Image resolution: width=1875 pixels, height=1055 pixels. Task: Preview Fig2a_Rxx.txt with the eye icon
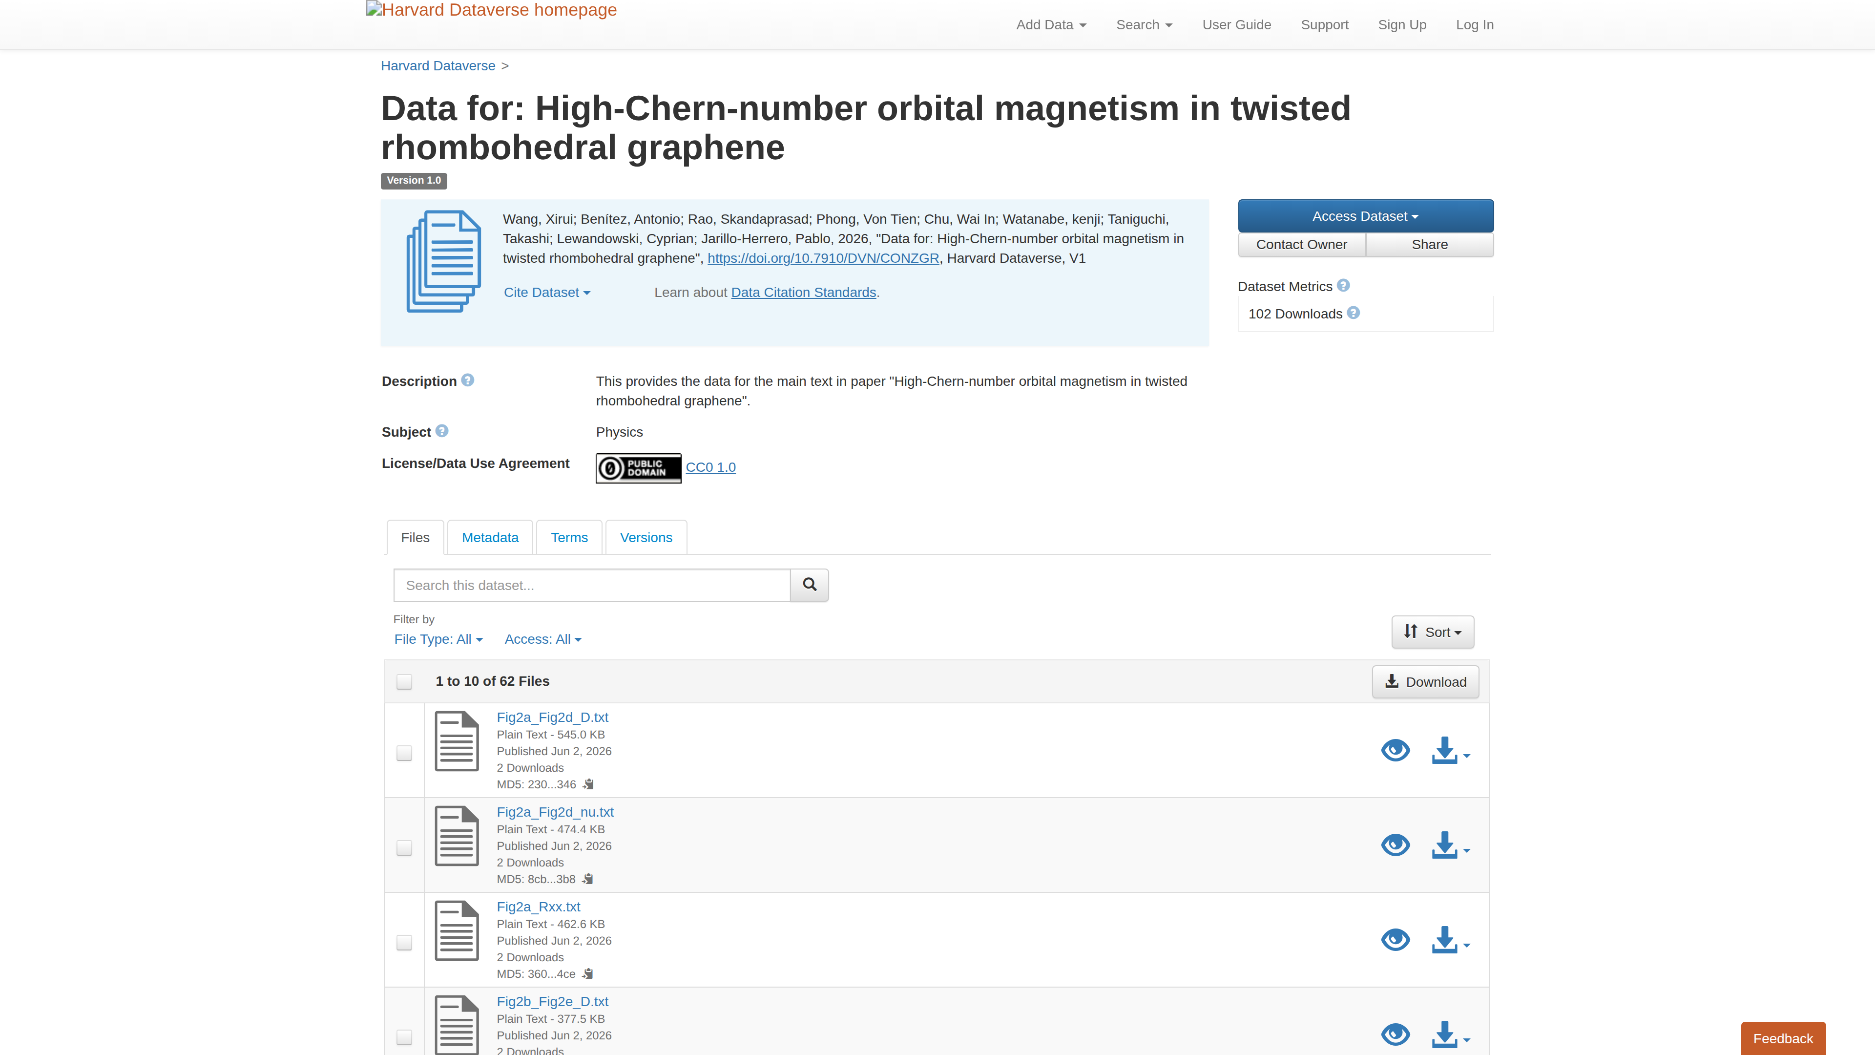click(1396, 939)
